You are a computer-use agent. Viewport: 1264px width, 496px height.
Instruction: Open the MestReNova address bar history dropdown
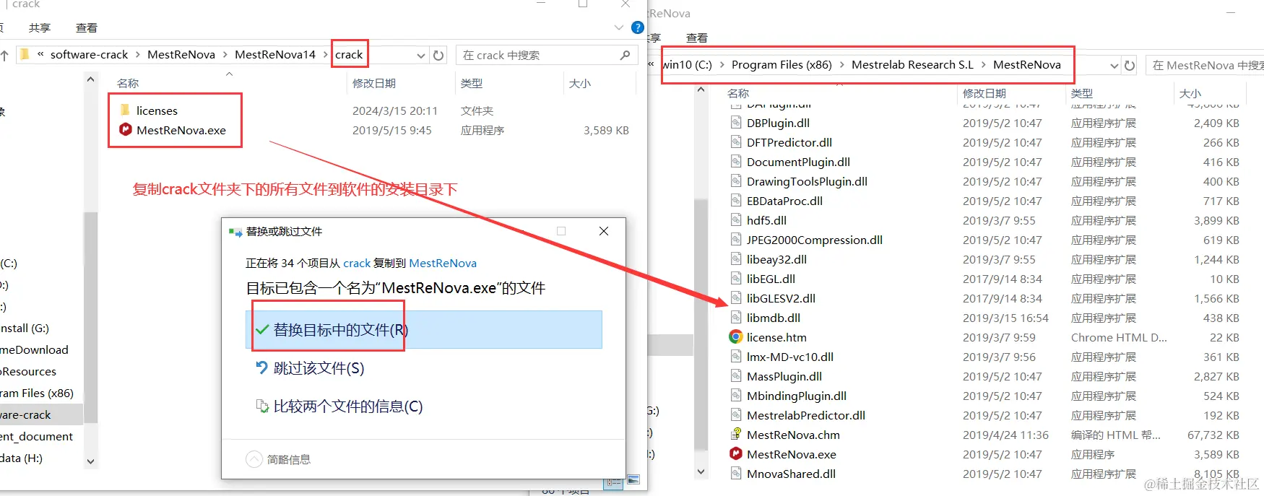pyautogui.click(x=1114, y=65)
